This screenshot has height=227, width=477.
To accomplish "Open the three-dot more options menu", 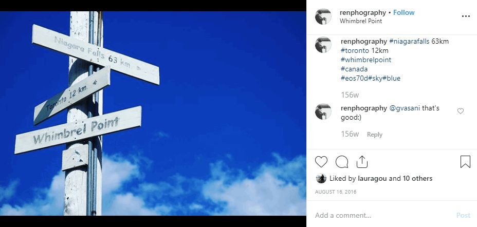I will [466, 16].
